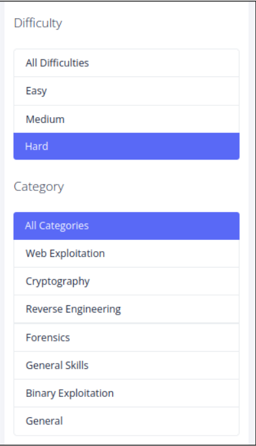The image size is (256, 446).
Task: Filter by Web Exploitation category
Action: pos(127,254)
